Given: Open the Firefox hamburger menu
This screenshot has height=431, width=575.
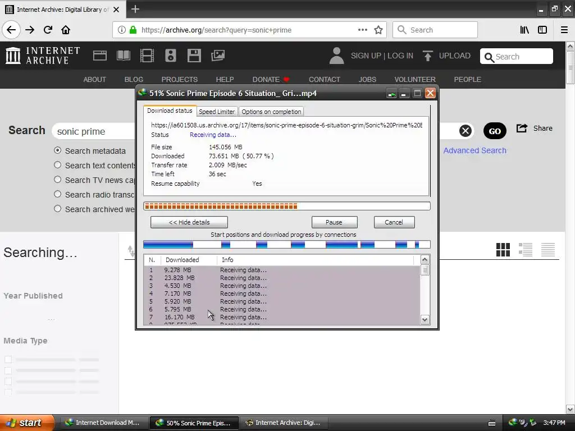Looking at the screenshot, I should click(564, 30).
